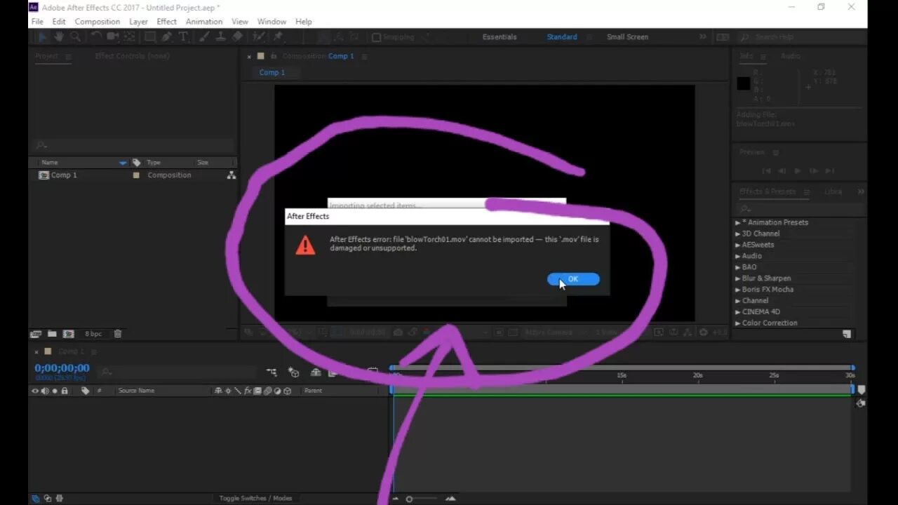Select the Brush tool
Screen dimensions: 898x505
[x=204, y=37]
